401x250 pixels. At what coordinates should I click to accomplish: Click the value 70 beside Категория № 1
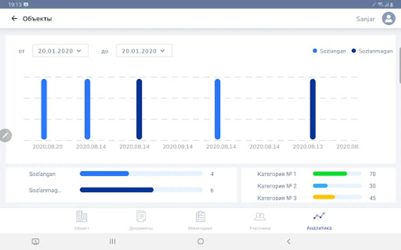point(373,174)
